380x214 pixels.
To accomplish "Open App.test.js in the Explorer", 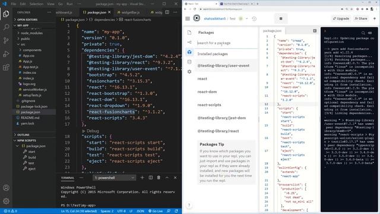I will click(x=30, y=67).
